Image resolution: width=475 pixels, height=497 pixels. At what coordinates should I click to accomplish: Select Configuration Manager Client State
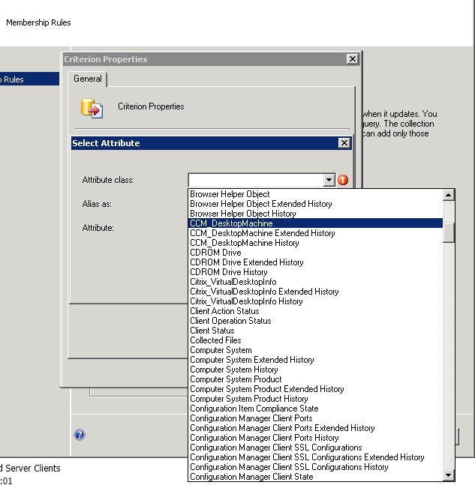click(x=251, y=477)
